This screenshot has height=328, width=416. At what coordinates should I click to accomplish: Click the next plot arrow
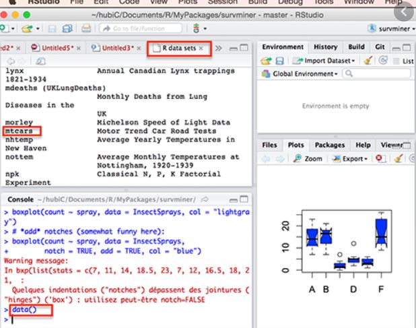pos(279,159)
